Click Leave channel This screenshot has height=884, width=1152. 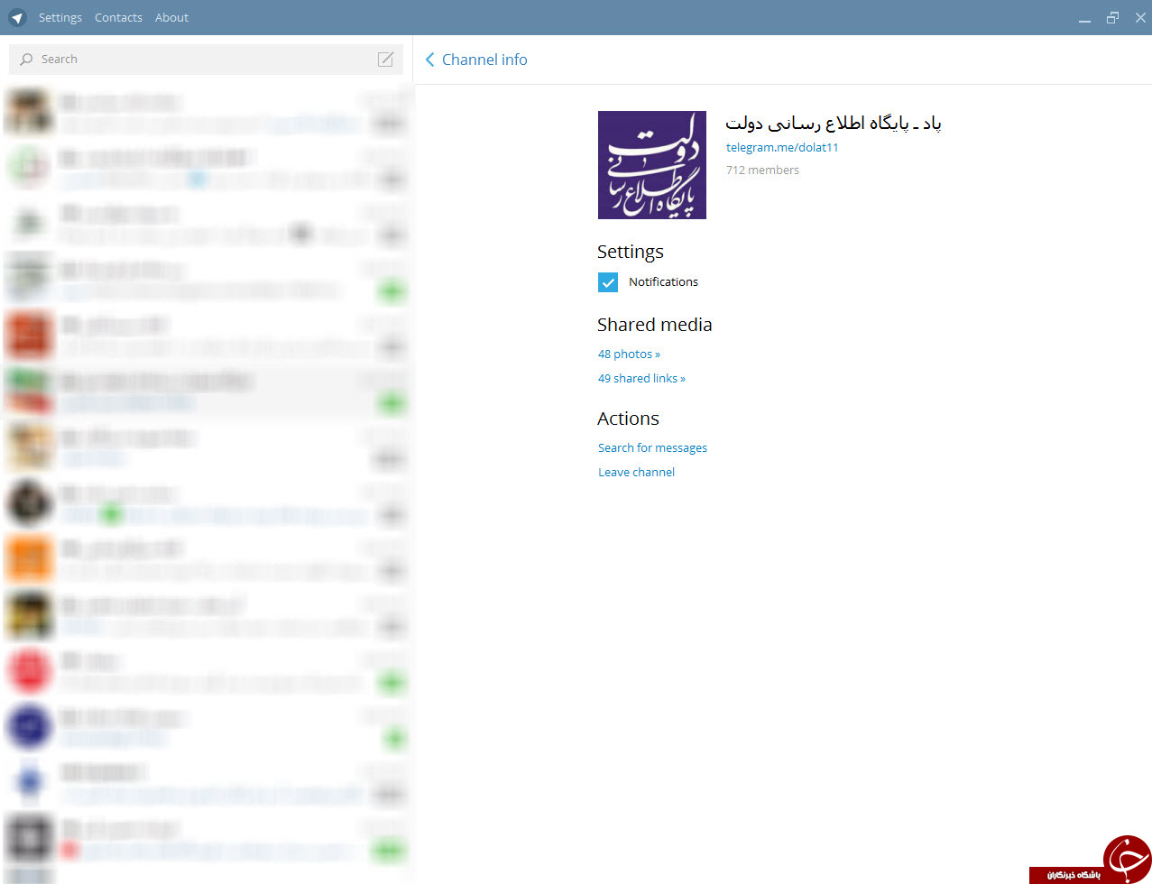636,472
